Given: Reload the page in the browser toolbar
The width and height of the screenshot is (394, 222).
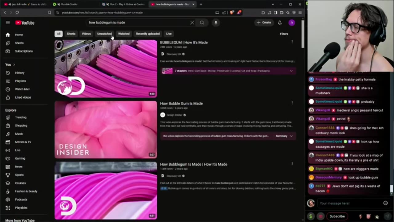Looking at the screenshot, I should tap(17, 13).
